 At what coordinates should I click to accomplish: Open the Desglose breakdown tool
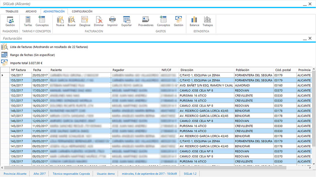click(85, 21)
